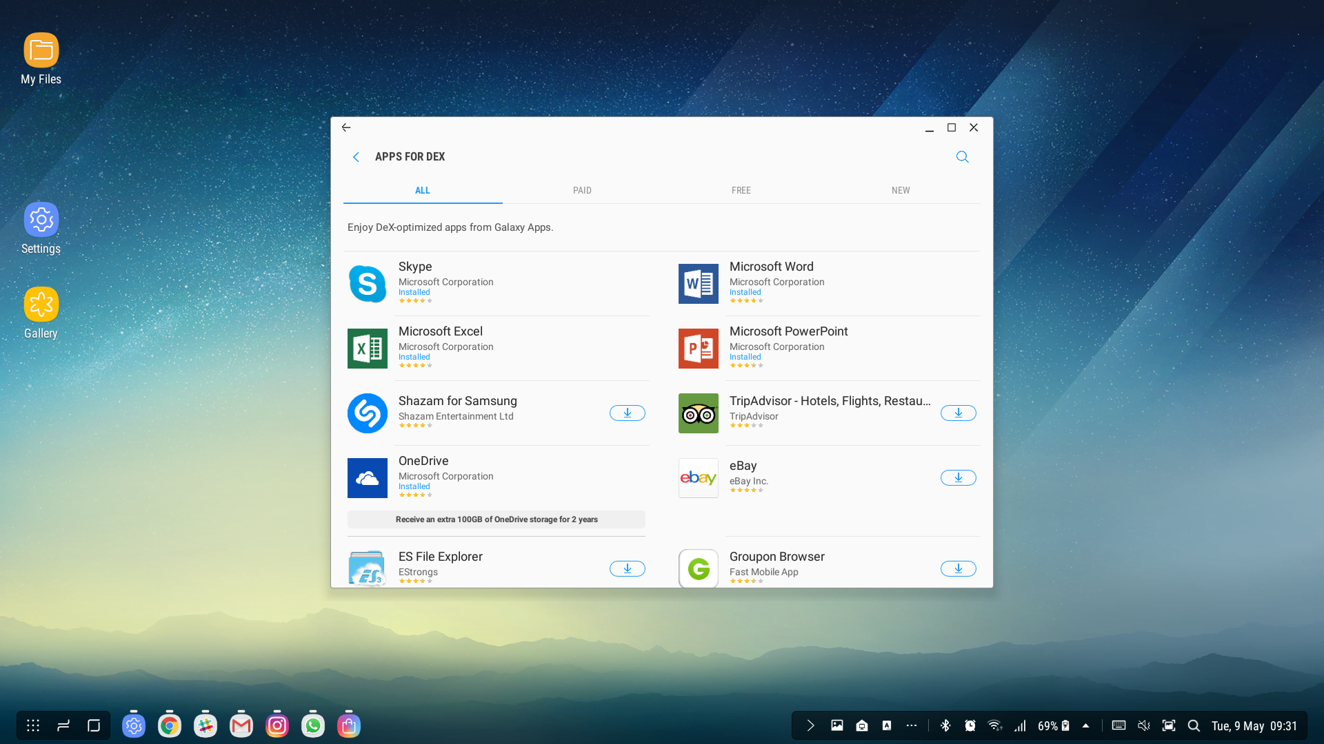Open the OneDrive app title
Screen dimensions: 1324x744
423,461
